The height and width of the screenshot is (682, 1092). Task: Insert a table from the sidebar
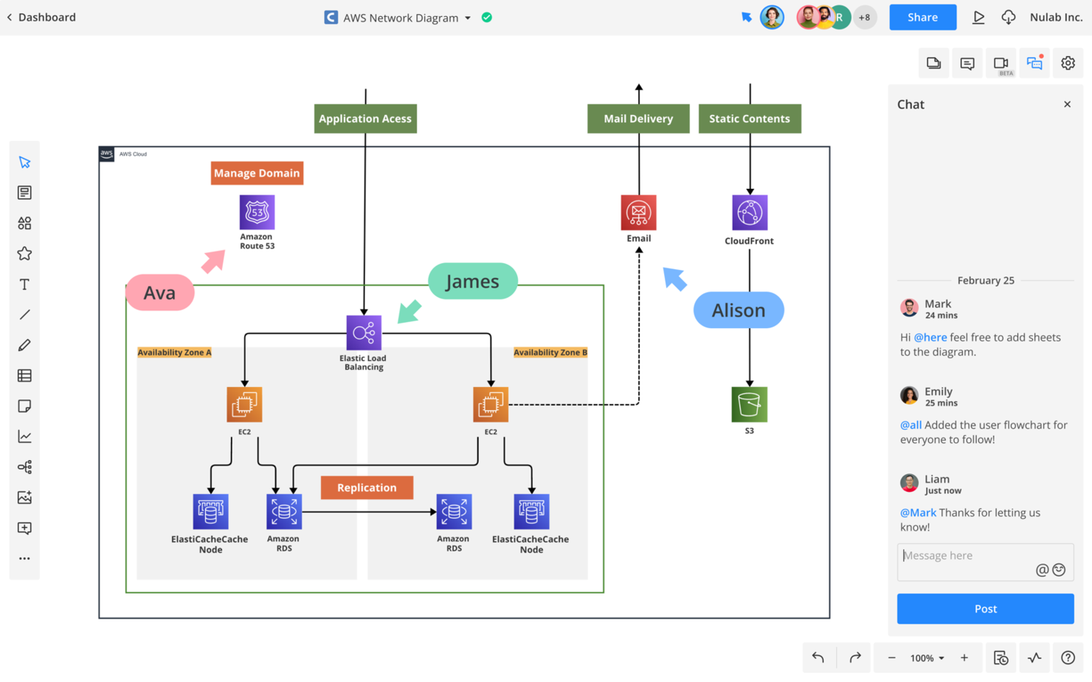[x=24, y=376]
